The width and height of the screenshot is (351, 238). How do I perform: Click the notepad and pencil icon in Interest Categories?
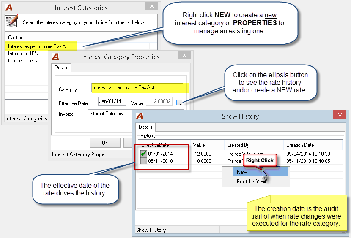pos(11,22)
